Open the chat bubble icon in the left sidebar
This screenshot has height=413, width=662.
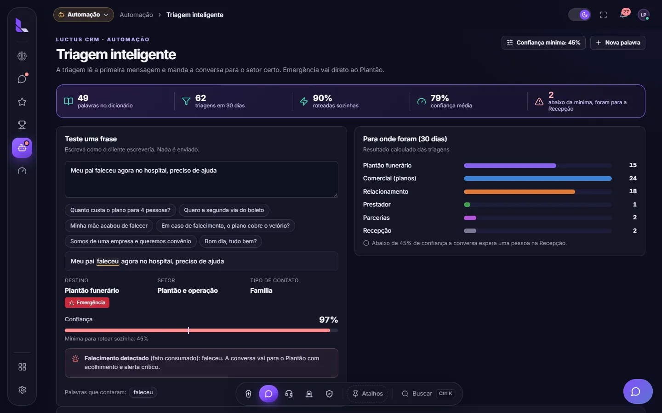(22, 79)
